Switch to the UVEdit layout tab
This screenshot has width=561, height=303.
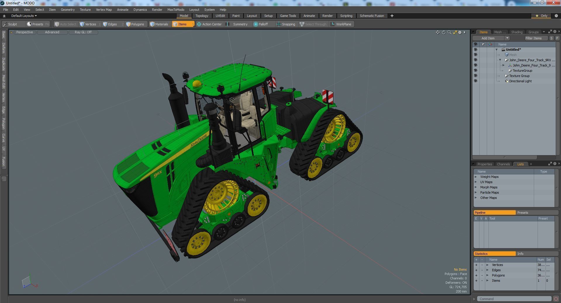click(220, 16)
